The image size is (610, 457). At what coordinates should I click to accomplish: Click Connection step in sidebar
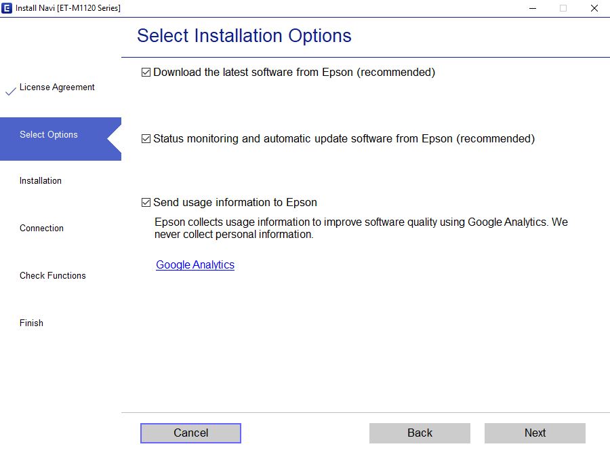(41, 228)
